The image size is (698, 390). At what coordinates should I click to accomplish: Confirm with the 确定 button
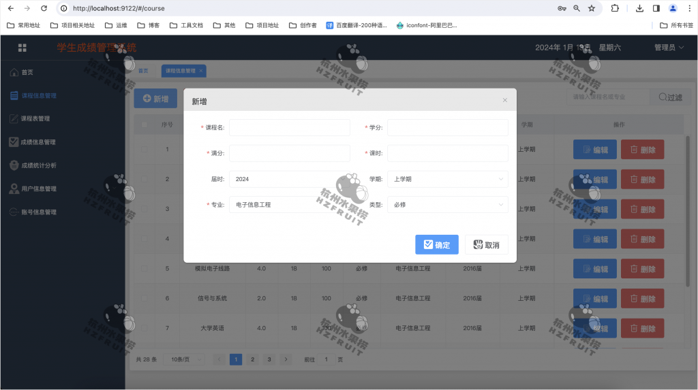pyautogui.click(x=437, y=244)
